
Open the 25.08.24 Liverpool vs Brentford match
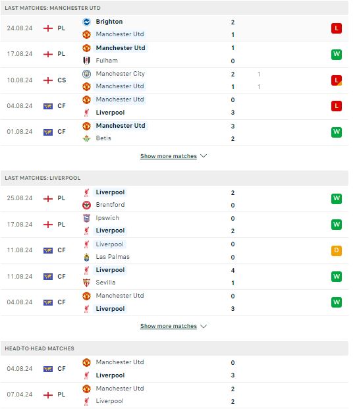coord(175,198)
